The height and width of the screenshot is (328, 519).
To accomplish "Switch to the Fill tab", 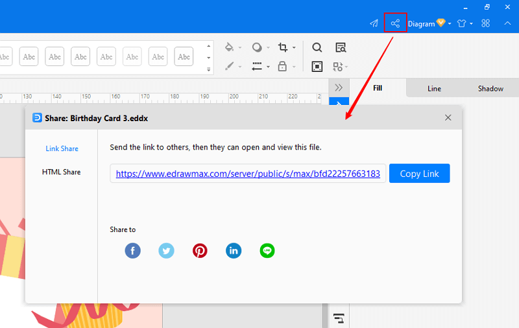I will (378, 88).
